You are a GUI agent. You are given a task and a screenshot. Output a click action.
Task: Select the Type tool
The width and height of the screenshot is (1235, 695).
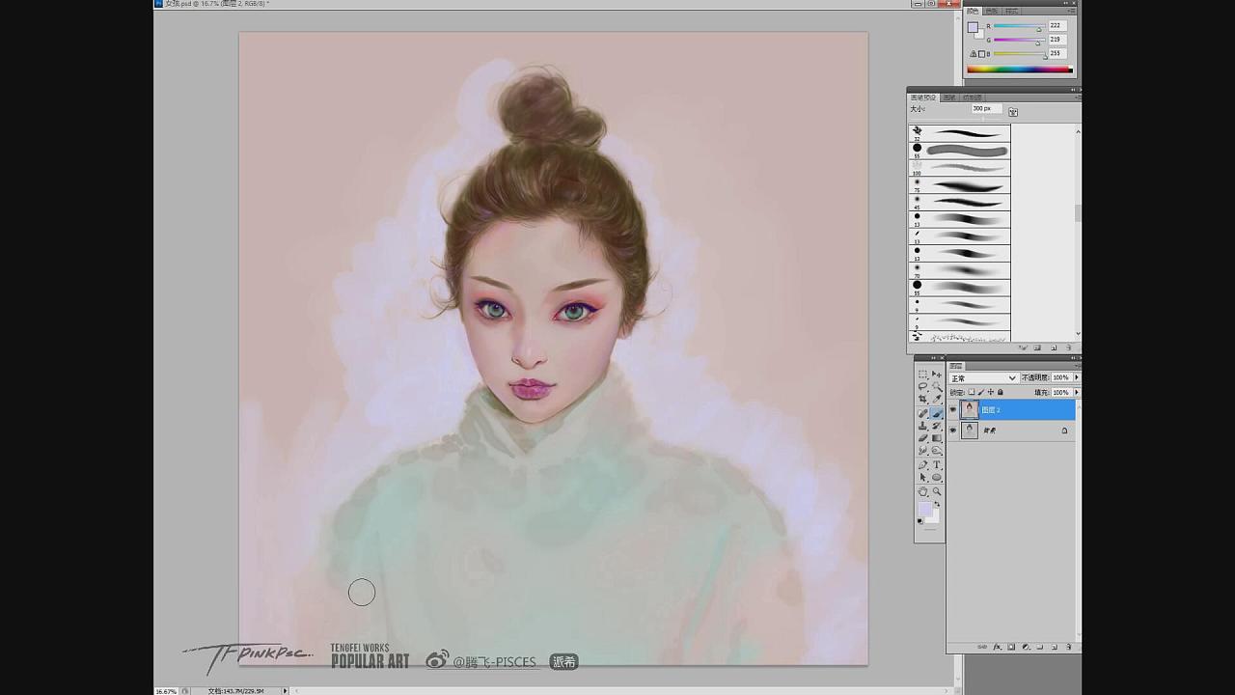coord(937,464)
